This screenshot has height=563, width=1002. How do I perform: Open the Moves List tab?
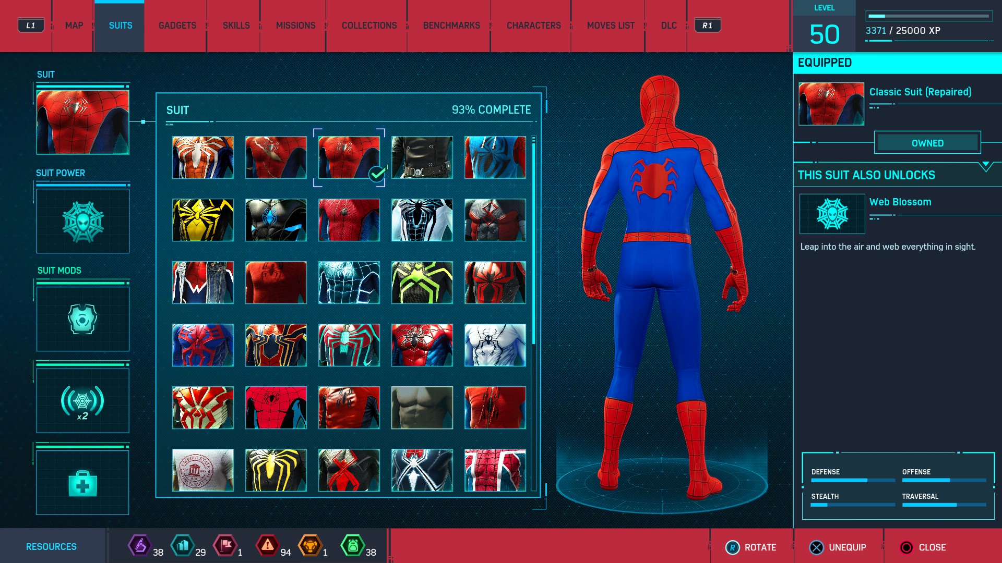[x=610, y=26]
